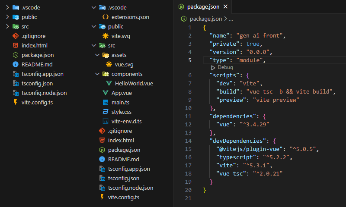Click the TS definition icon beside vite-env.d.ts
Viewport: 346px width, 207px height.
click(106, 121)
